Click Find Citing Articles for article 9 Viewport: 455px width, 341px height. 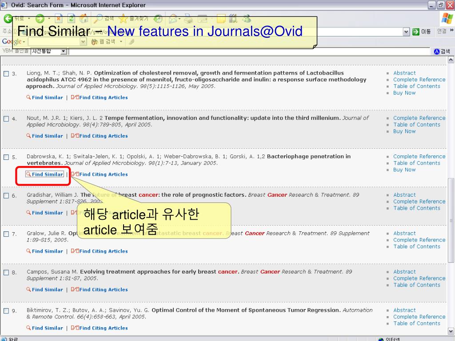(x=104, y=328)
